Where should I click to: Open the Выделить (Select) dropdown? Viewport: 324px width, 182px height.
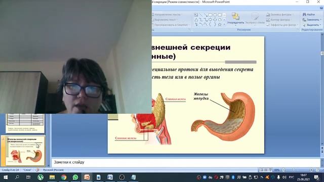[x=312, y=25]
